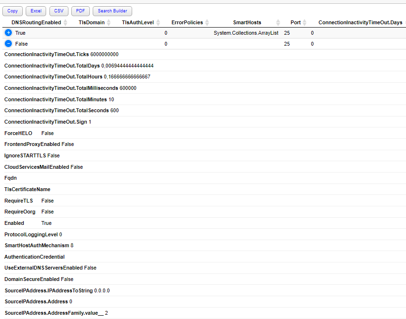Click UseExternalDNSServersEnabled False row
The image size is (406, 319).
click(204, 268)
